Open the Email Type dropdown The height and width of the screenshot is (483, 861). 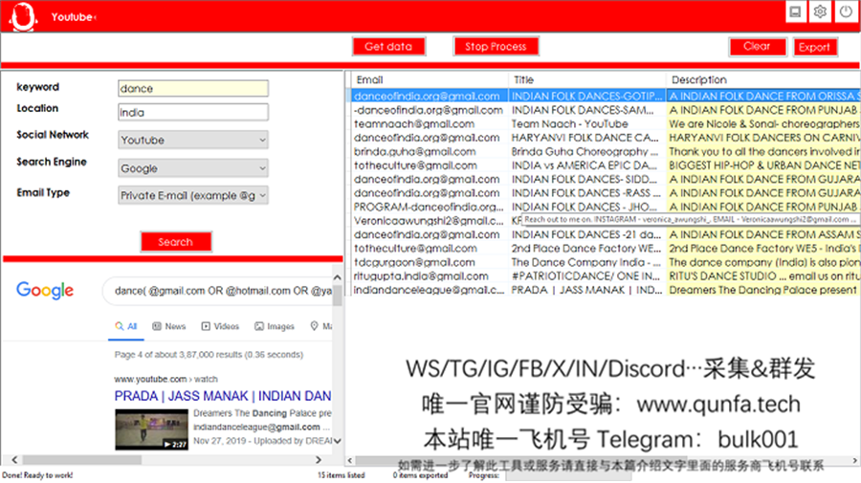(192, 195)
